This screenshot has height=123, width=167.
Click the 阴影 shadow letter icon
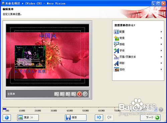tap(116, 63)
